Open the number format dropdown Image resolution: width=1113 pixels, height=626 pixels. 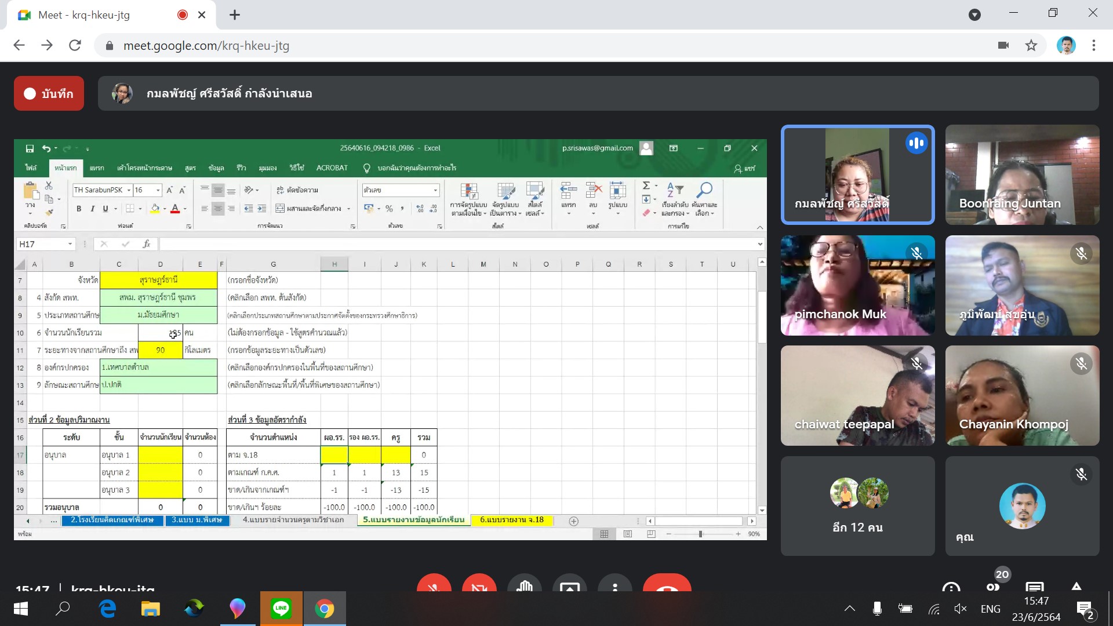pyautogui.click(x=435, y=190)
